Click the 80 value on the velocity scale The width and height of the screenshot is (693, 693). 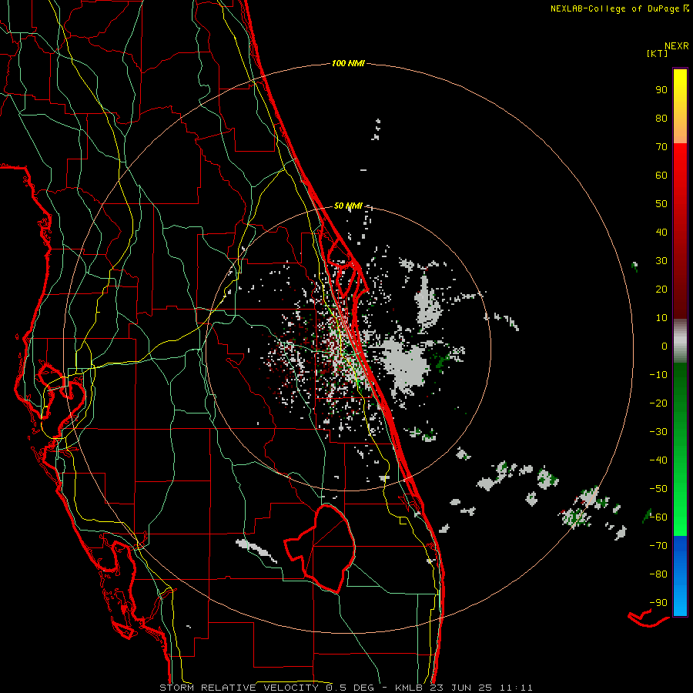pos(661,118)
